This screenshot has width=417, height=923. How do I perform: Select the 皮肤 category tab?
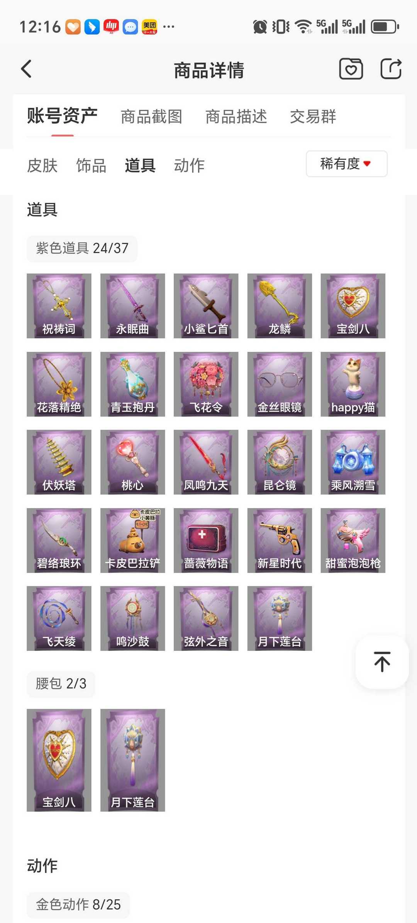tap(42, 165)
